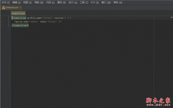Open the 运行 (U) menu
Viewport: 173px width, 108px height.
tap(73, 2)
